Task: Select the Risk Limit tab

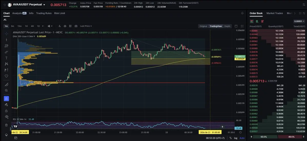Action: click(59, 13)
